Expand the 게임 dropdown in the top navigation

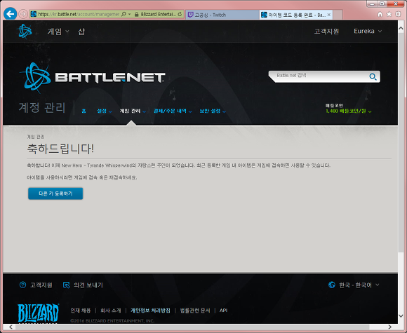58,32
